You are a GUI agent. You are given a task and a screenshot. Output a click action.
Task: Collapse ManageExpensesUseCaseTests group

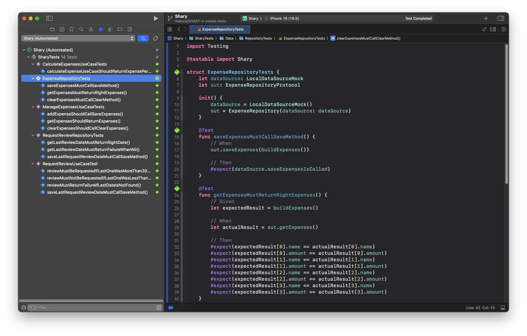[x=33, y=107]
